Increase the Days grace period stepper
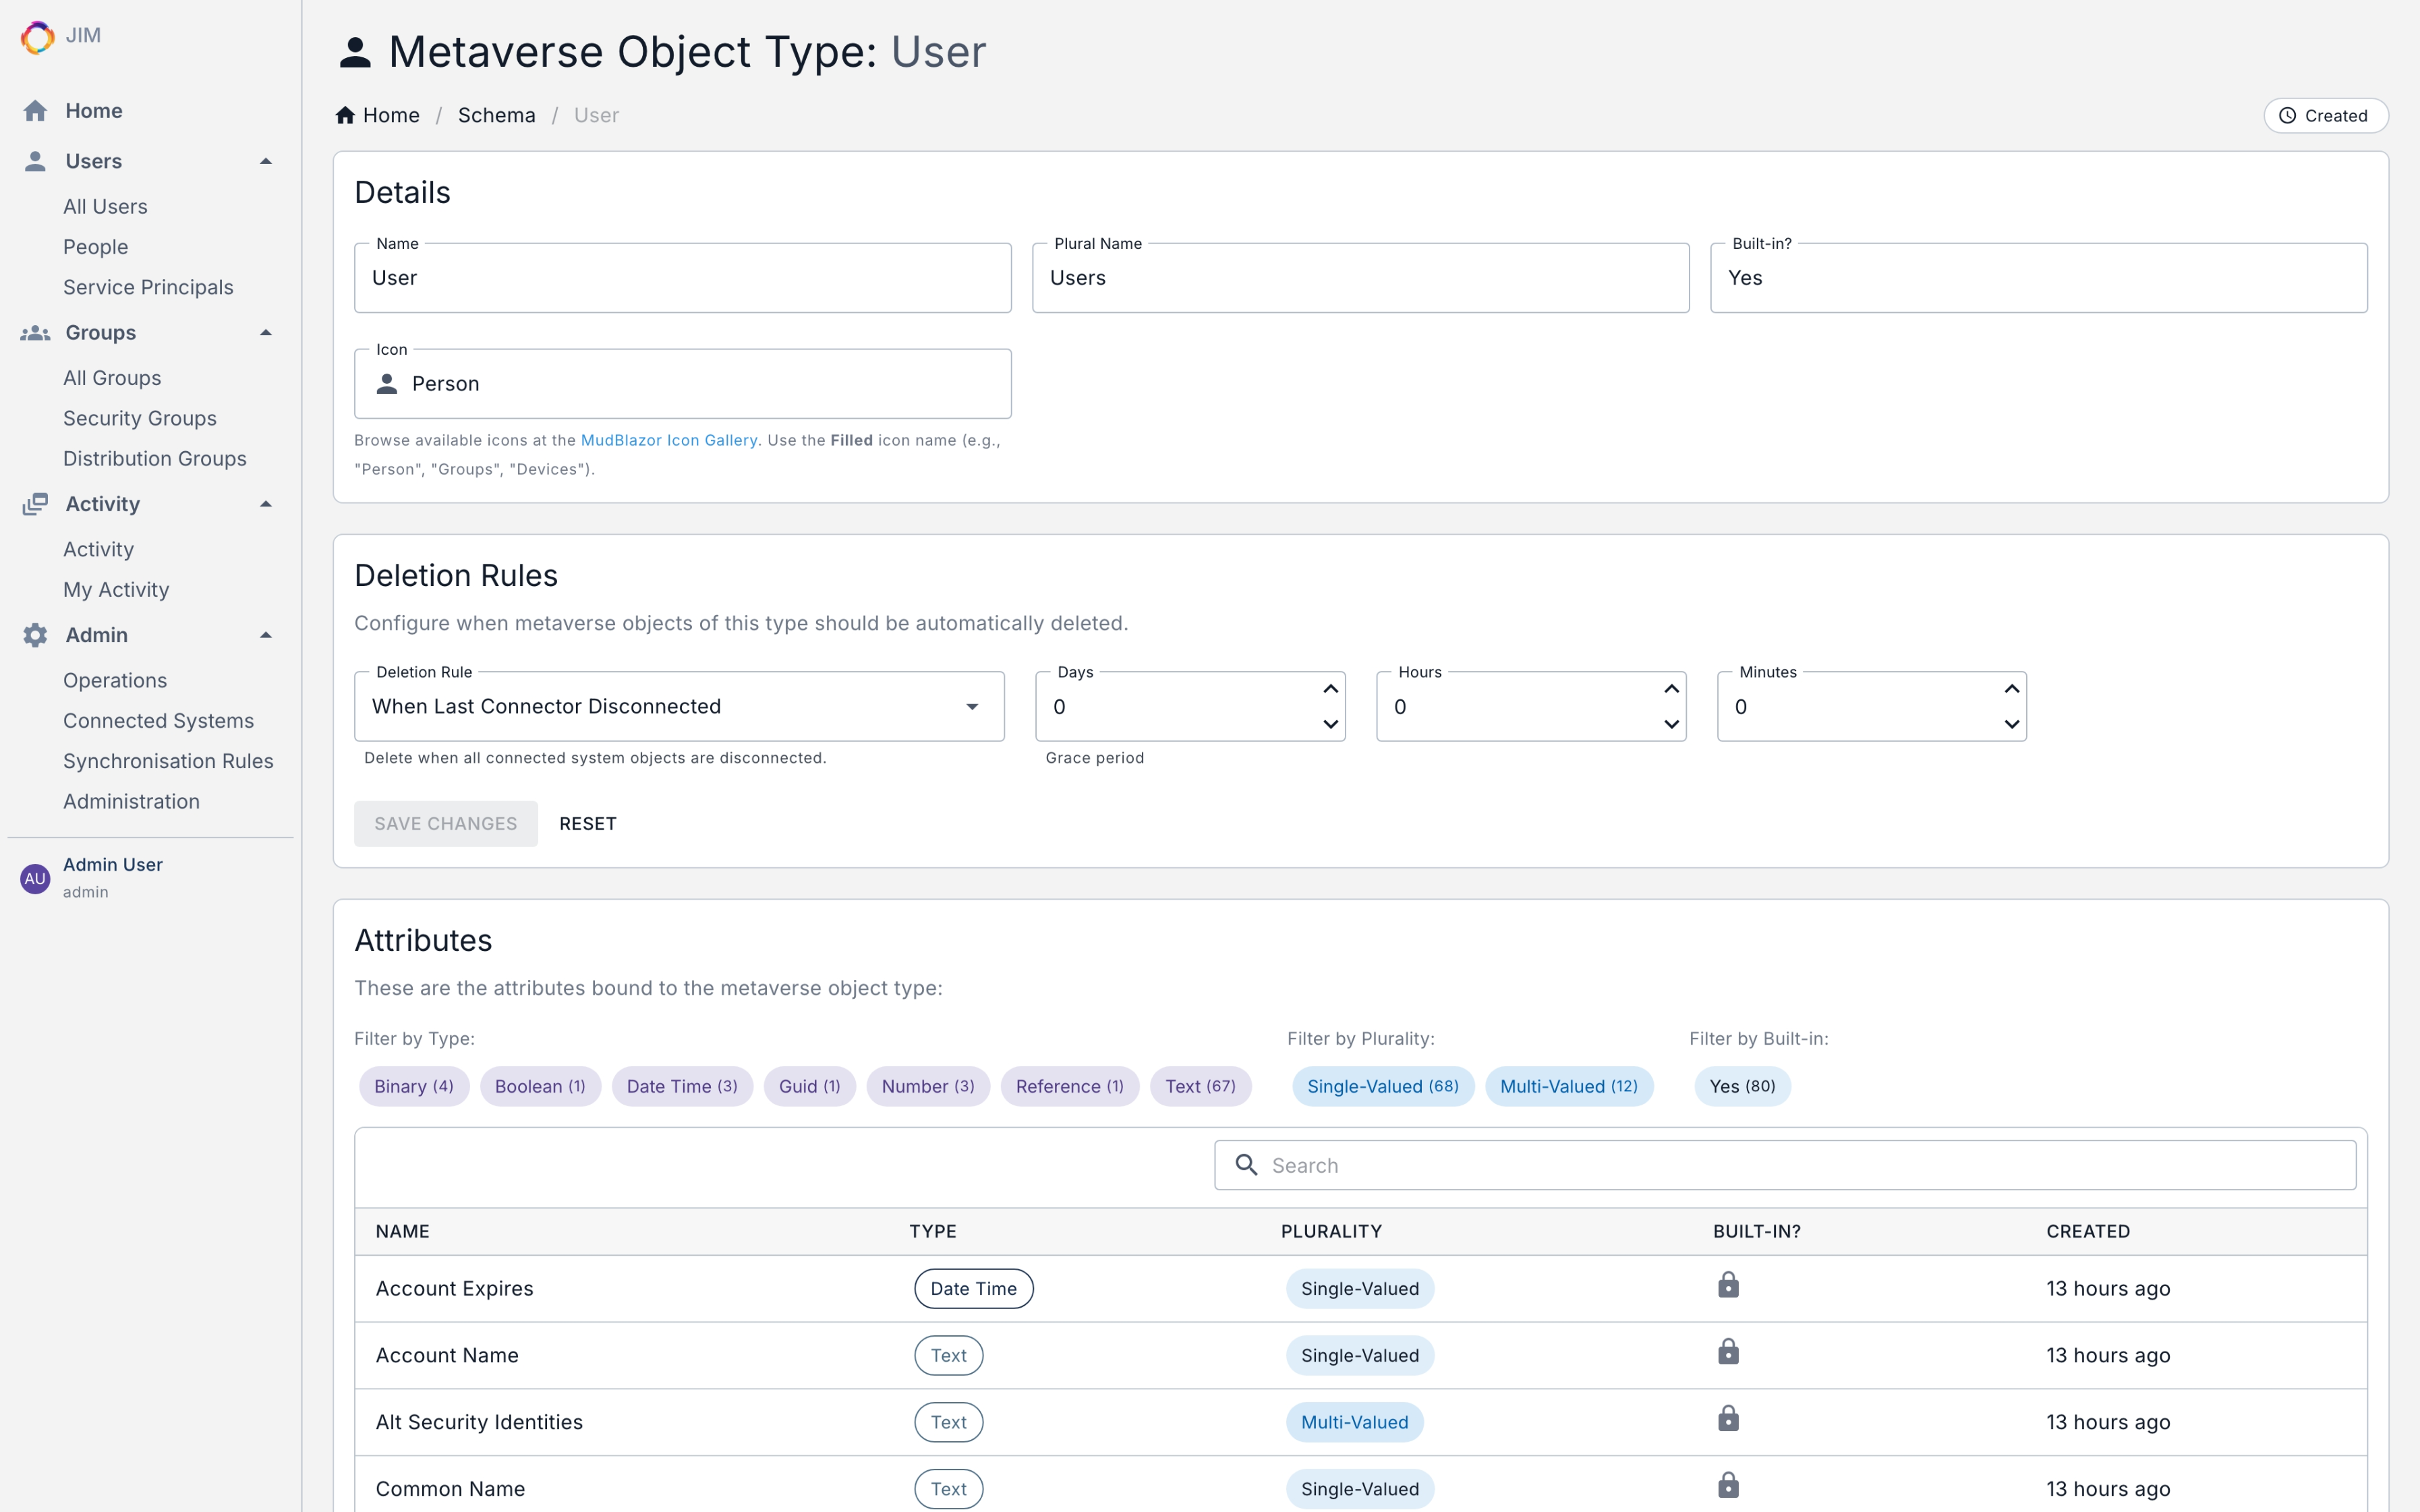This screenshot has height=1512, width=2420. [1330, 689]
